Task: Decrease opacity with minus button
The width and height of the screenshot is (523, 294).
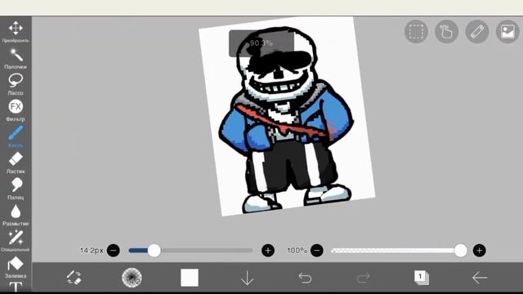Action: click(x=317, y=251)
